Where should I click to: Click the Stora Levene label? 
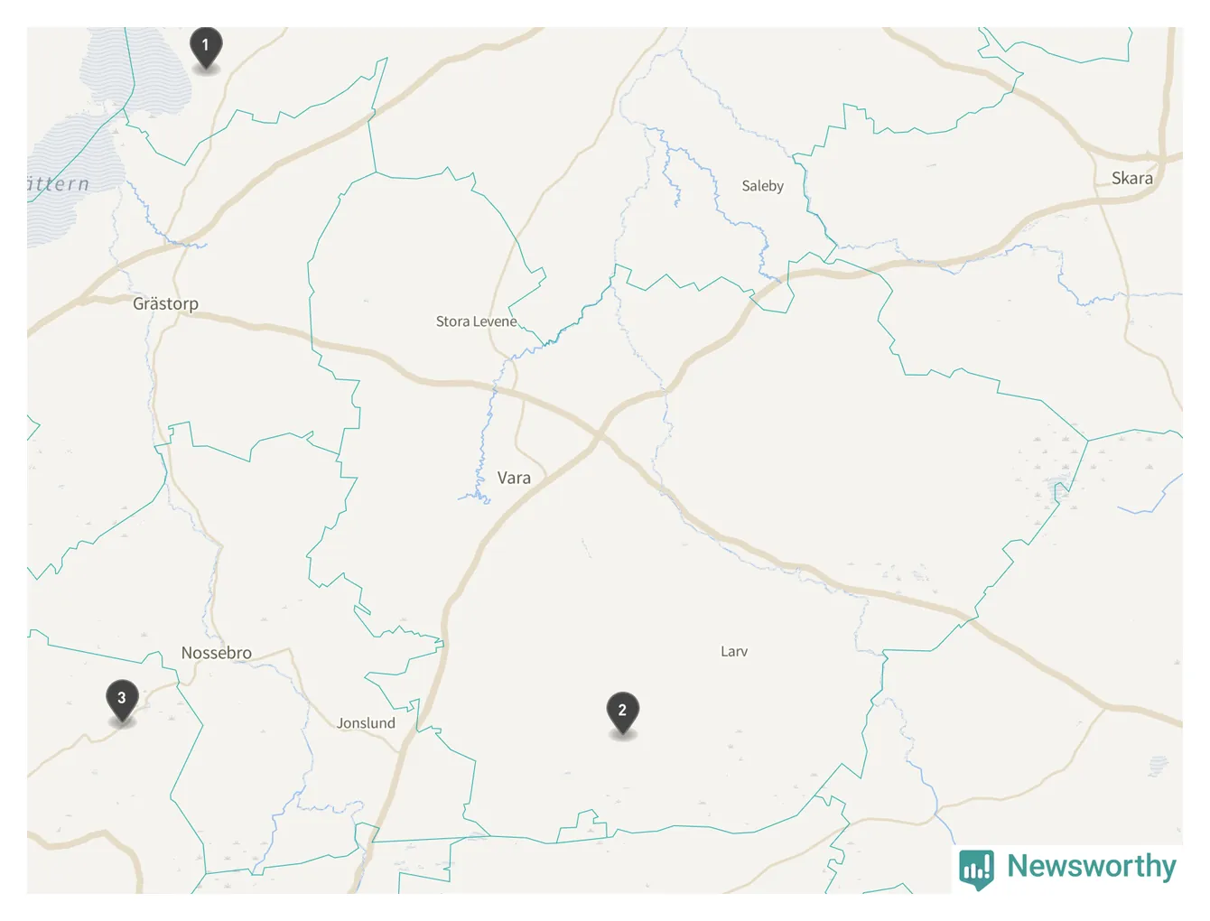(476, 321)
